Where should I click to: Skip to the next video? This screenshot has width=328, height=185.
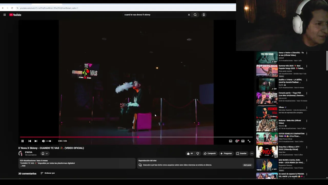(36, 141)
